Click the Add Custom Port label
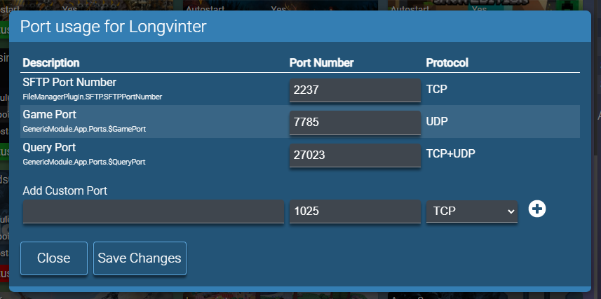This screenshot has height=299, width=601. 65,190
